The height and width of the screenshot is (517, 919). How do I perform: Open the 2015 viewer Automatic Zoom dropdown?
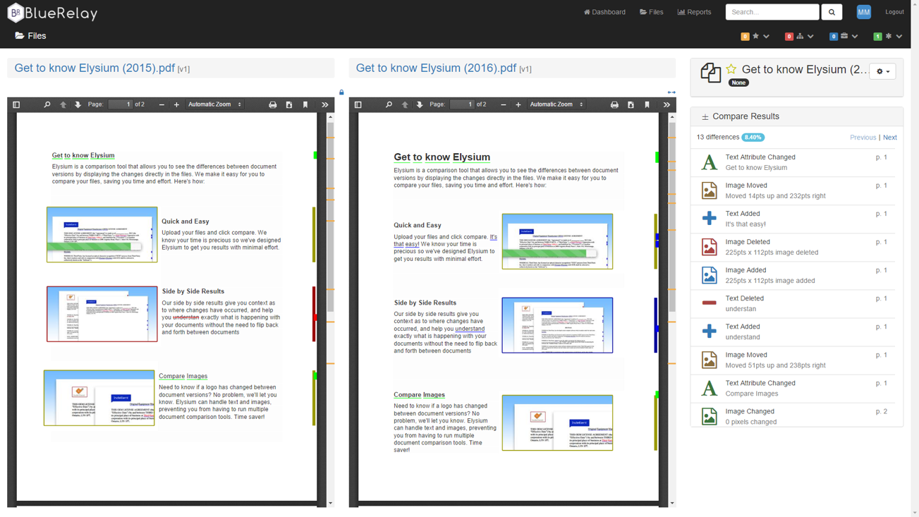pyautogui.click(x=214, y=104)
